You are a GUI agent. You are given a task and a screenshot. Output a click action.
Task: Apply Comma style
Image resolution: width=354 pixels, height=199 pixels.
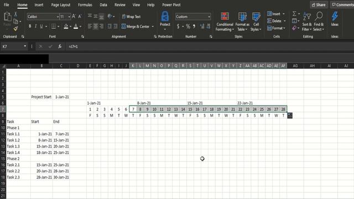click(x=194, y=27)
